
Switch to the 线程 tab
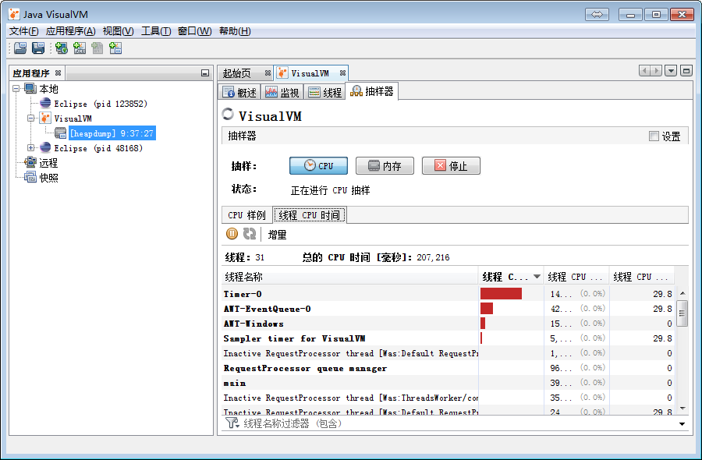pos(325,92)
